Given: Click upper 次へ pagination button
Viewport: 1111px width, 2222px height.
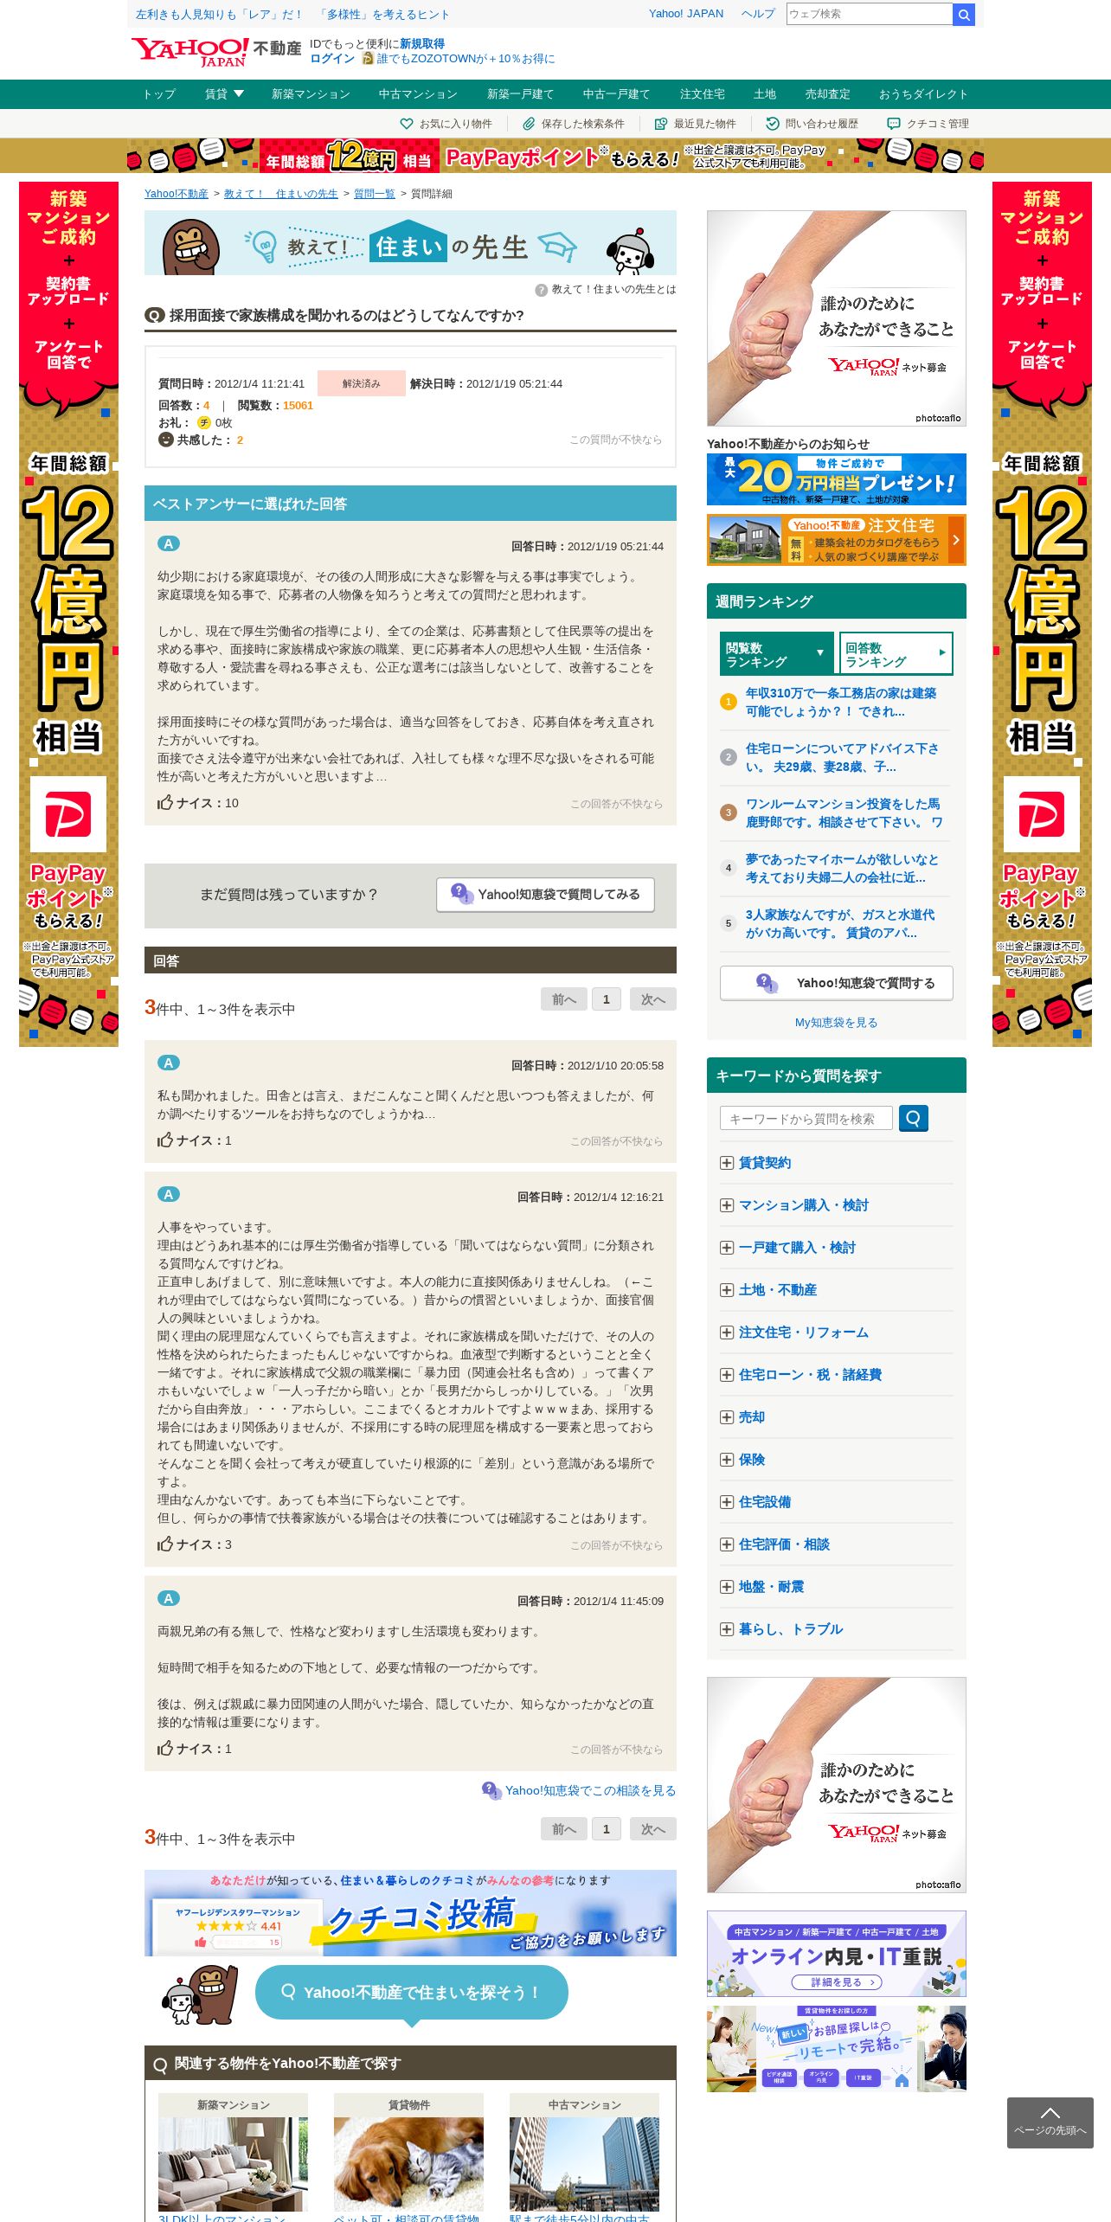Looking at the screenshot, I should pos(653,999).
